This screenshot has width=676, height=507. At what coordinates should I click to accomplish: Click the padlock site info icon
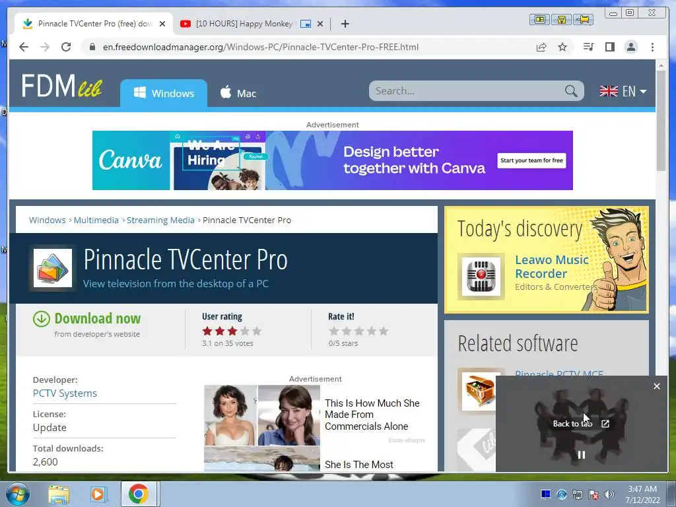(92, 47)
